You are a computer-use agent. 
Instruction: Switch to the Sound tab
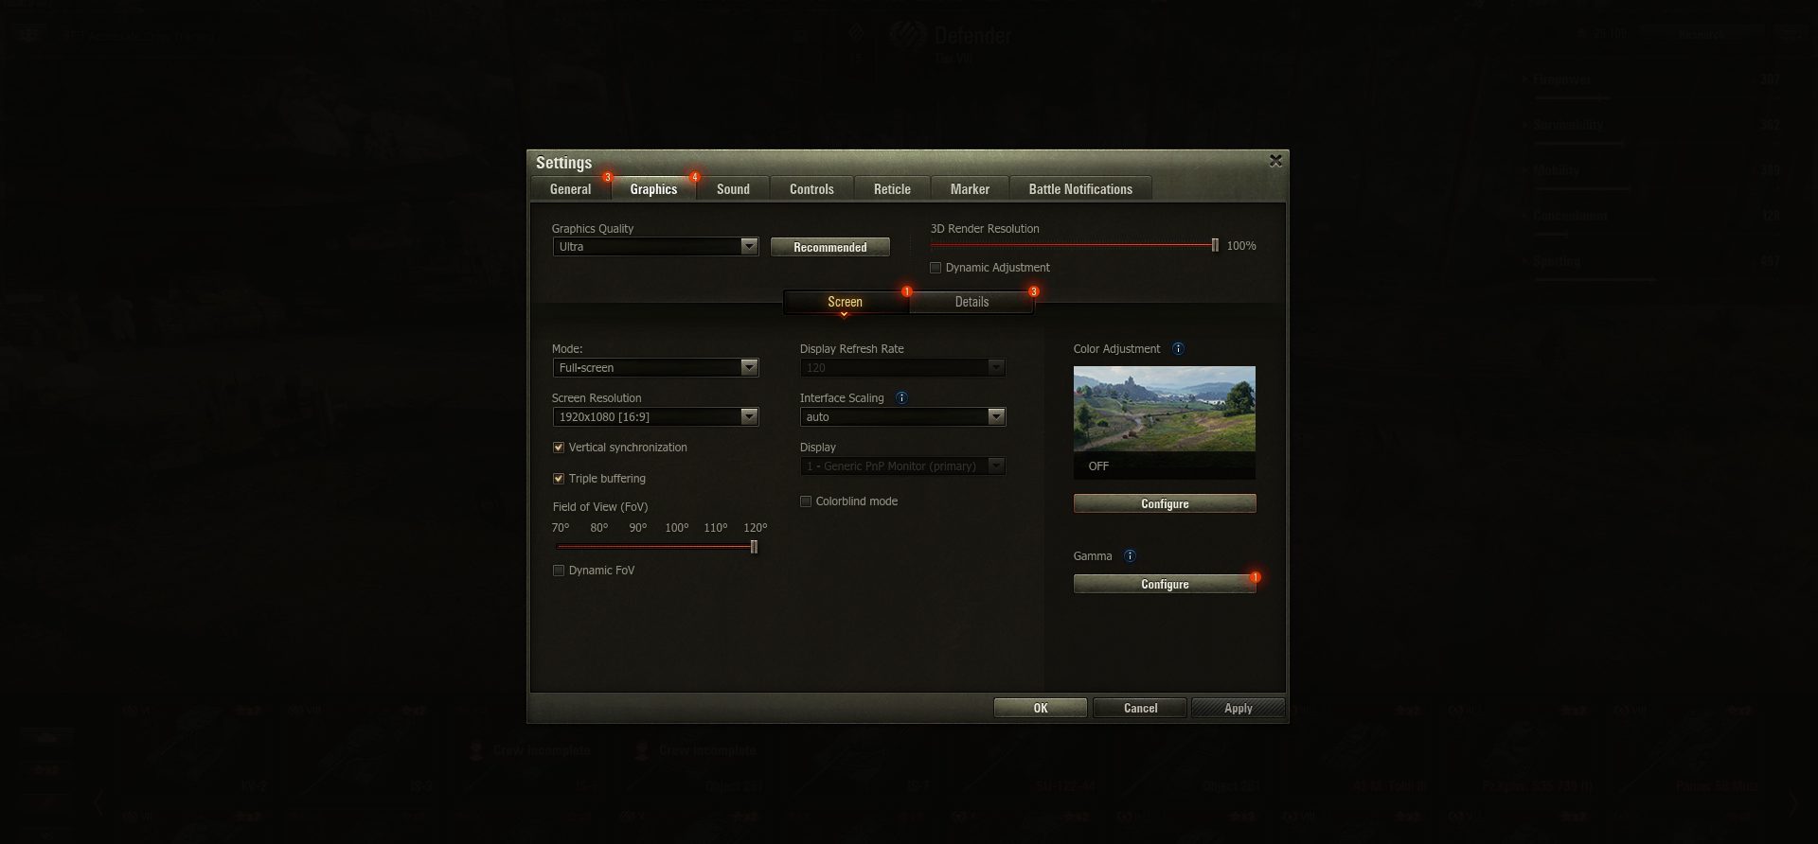pyautogui.click(x=733, y=189)
